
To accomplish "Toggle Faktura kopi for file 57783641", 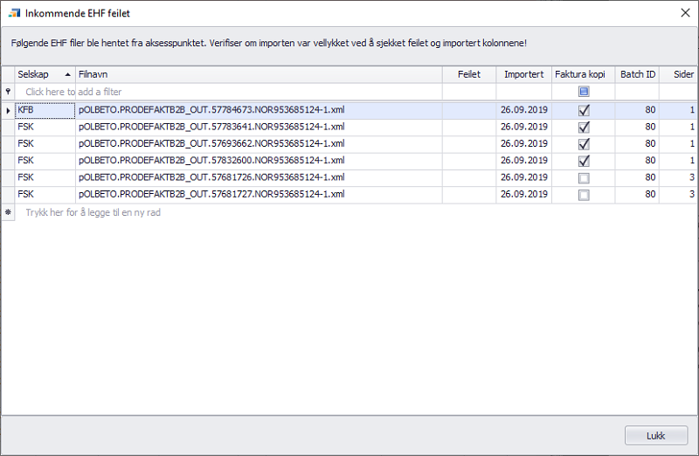I will 584,128.
